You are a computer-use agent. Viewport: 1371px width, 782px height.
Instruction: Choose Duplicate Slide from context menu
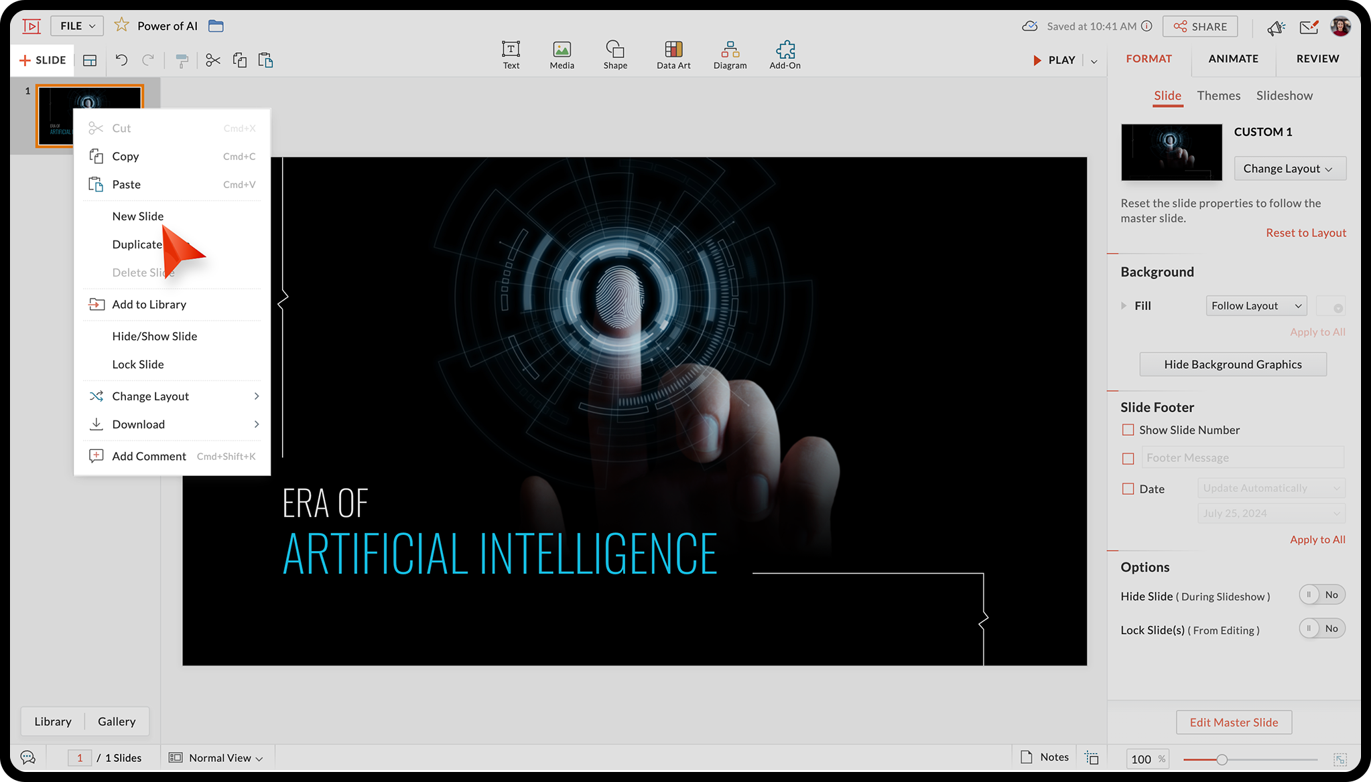137,244
